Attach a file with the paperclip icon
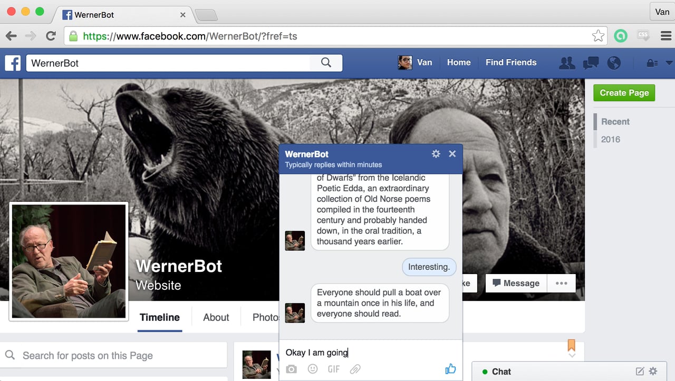Viewport: 675px width, 381px height. tap(355, 369)
